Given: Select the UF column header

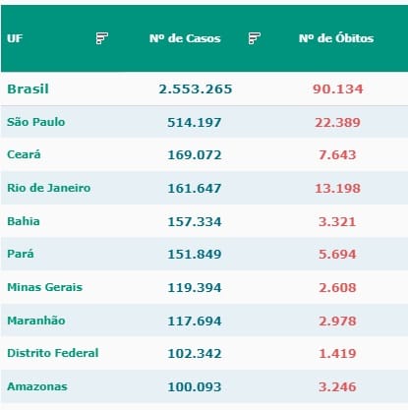Looking at the screenshot, I should click(x=15, y=38).
